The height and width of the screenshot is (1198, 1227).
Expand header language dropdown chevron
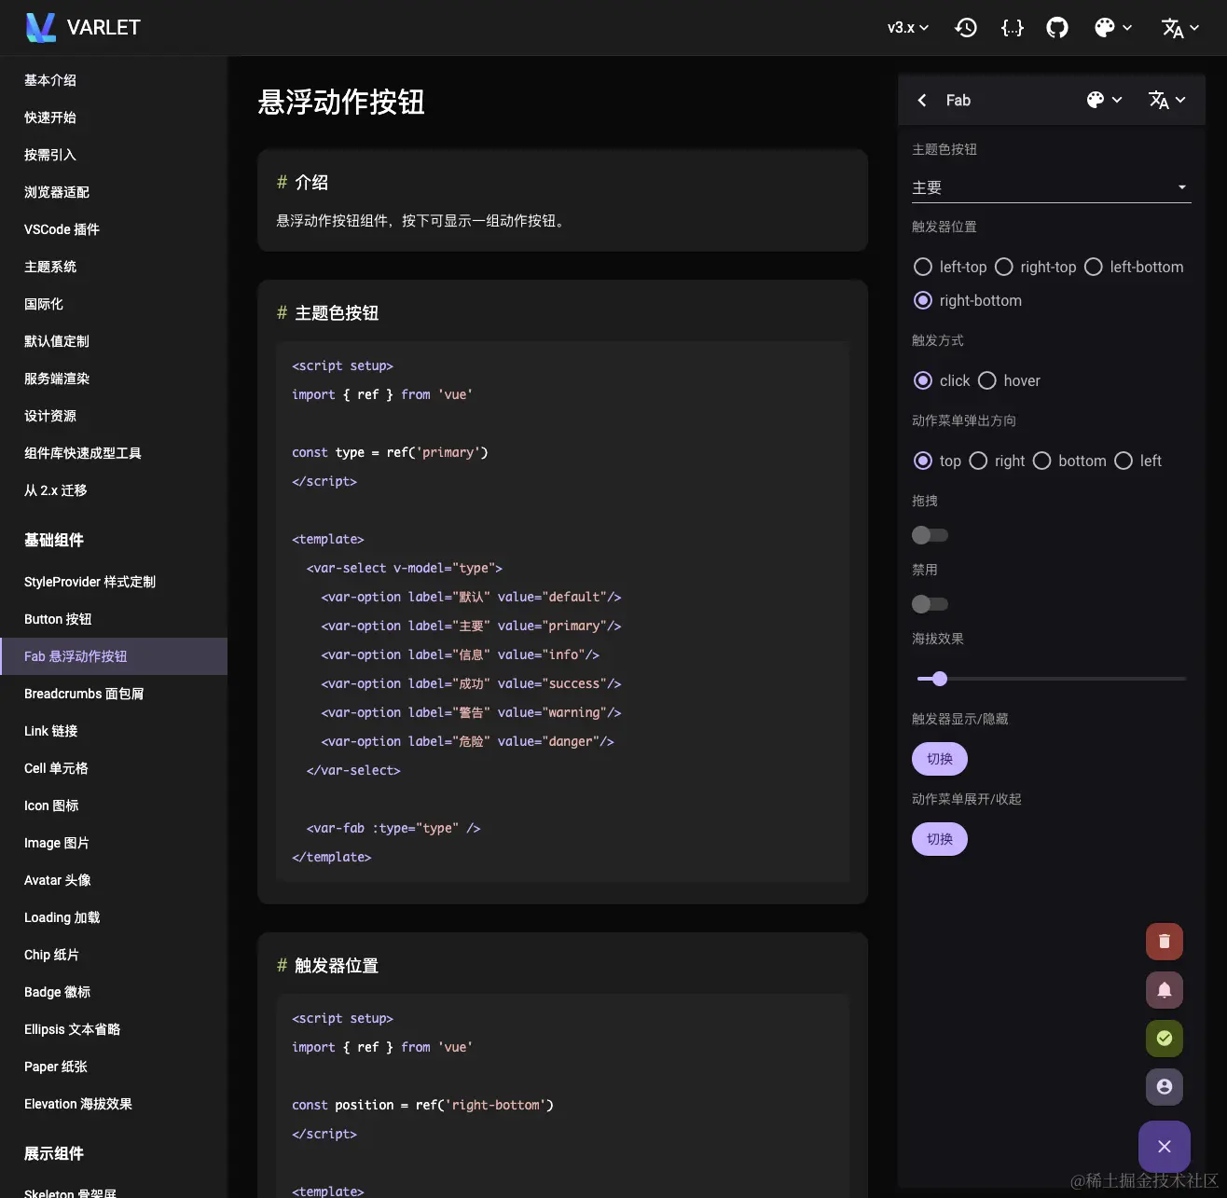click(x=1194, y=28)
